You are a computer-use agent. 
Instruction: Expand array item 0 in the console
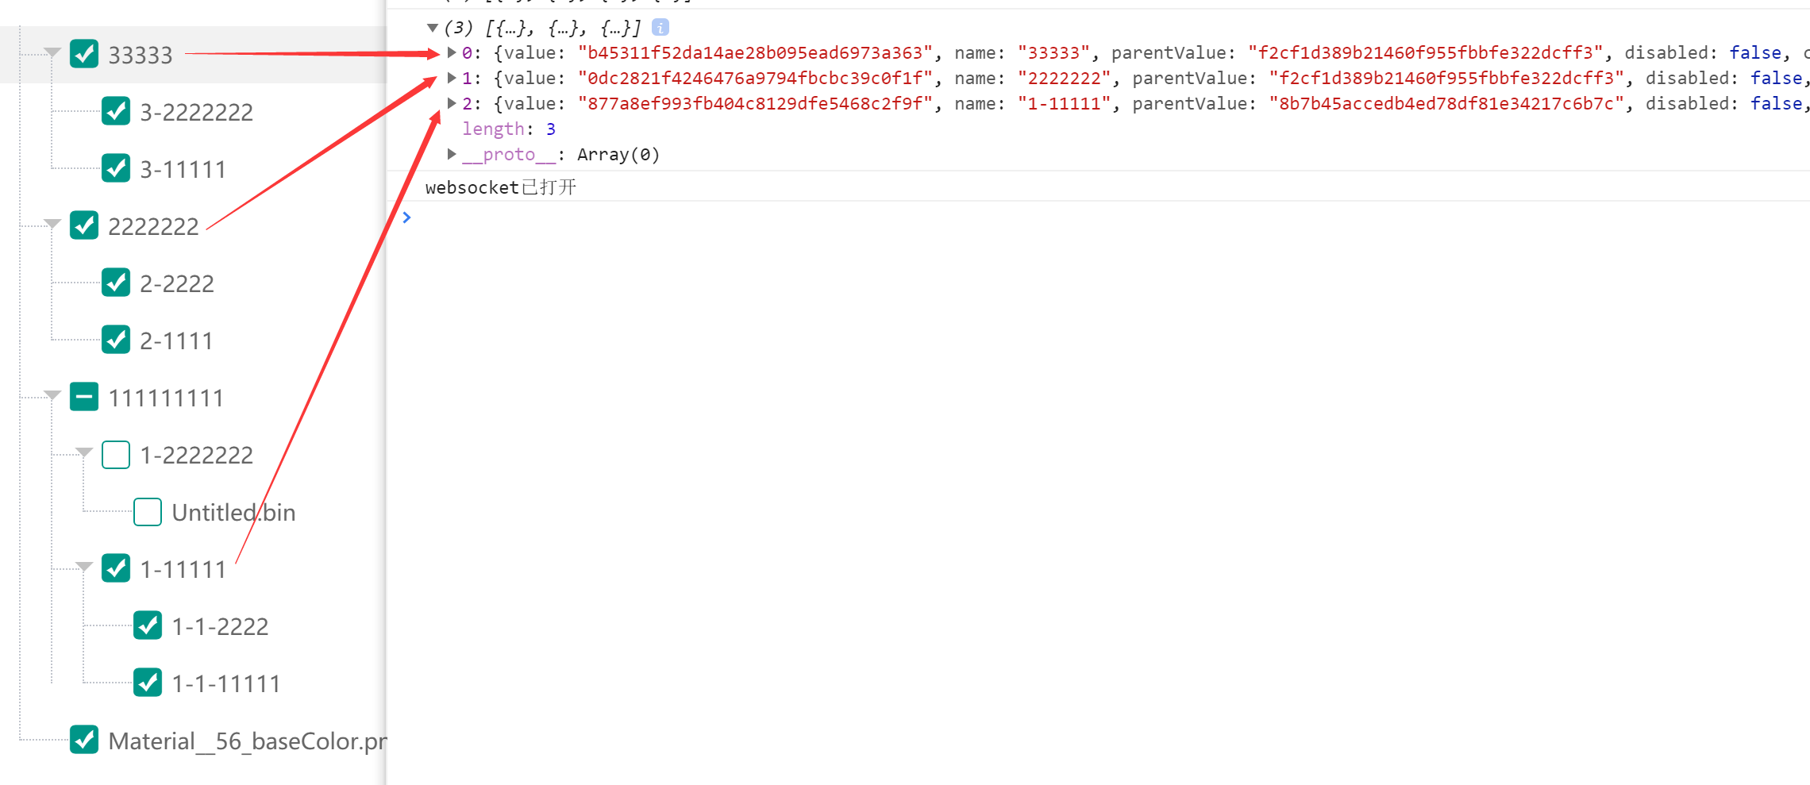point(451,52)
